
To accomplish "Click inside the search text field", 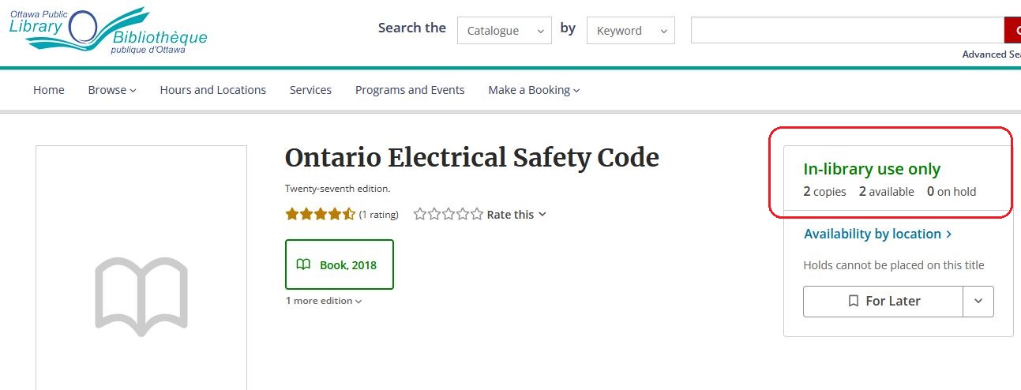I will click(x=847, y=30).
